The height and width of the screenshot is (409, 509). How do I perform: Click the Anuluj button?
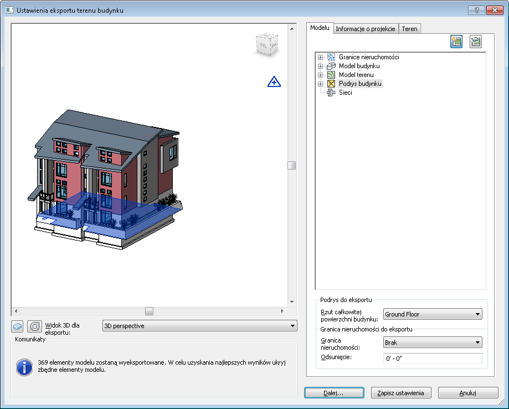(x=468, y=393)
